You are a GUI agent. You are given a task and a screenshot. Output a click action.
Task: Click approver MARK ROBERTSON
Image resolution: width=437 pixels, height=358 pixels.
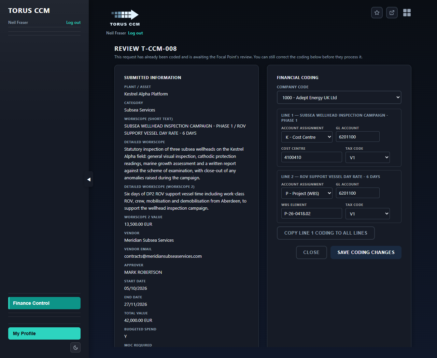143,272
